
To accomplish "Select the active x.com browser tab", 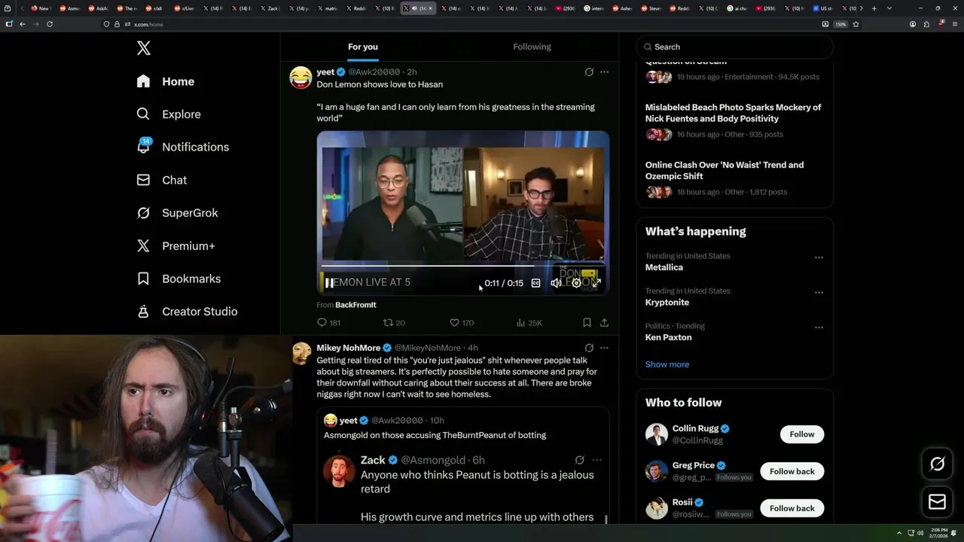I will [417, 8].
